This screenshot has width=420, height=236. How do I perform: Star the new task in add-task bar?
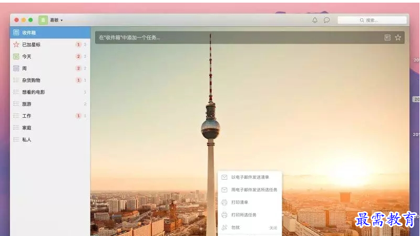click(x=398, y=37)
